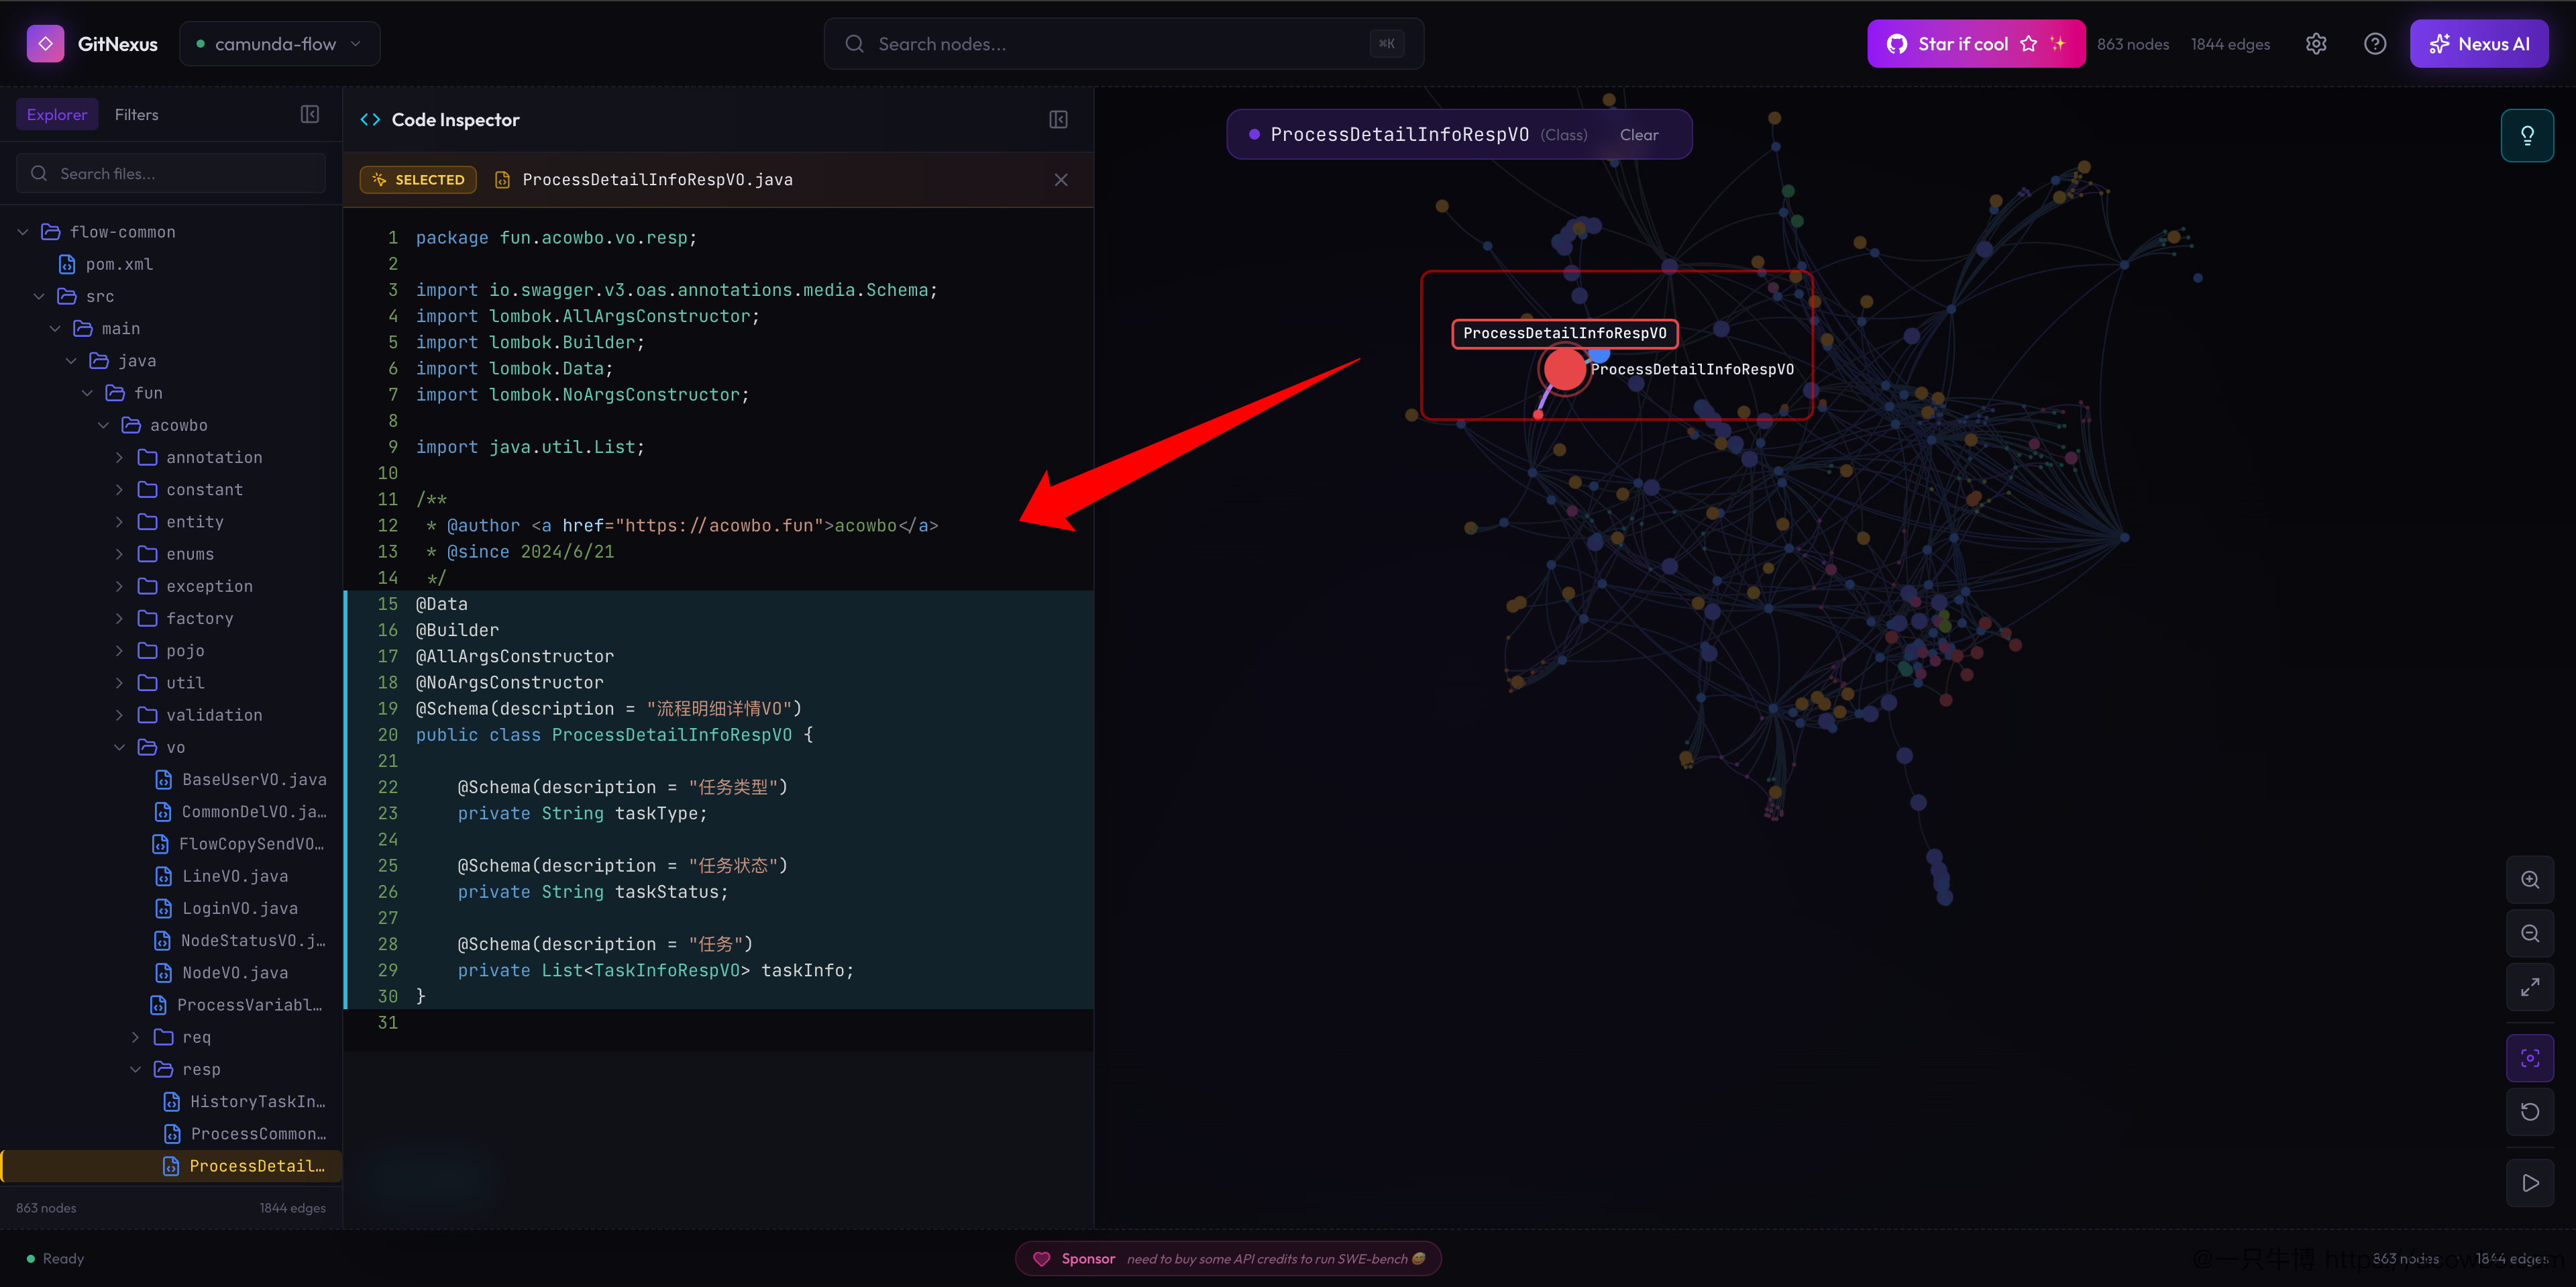
Task: Expand the constant folder
Action: (119, 490)
